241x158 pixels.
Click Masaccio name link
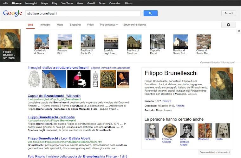pos(203,139)
